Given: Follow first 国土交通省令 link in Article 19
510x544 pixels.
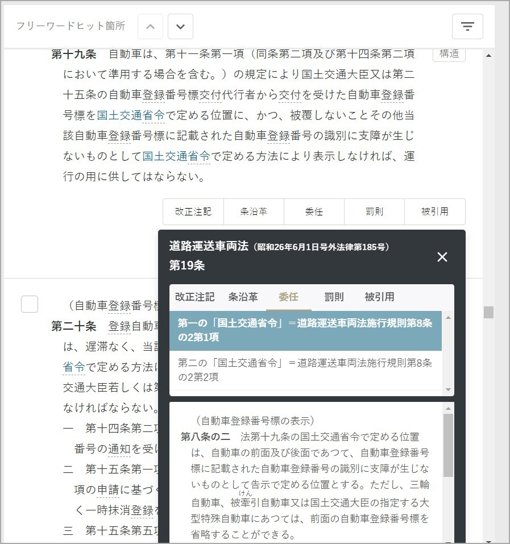Looking at the screenshot, I should [x=131, y=115].
